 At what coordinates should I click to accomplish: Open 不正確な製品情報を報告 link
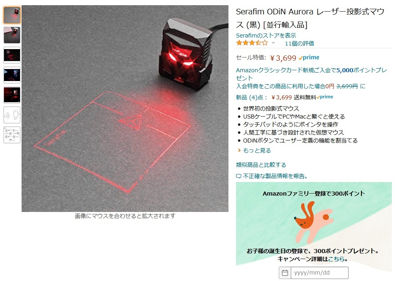[275, 176]
